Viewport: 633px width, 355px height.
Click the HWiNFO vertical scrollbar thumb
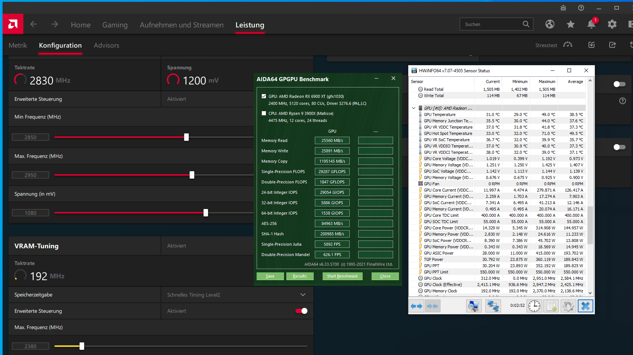(590, 225)
